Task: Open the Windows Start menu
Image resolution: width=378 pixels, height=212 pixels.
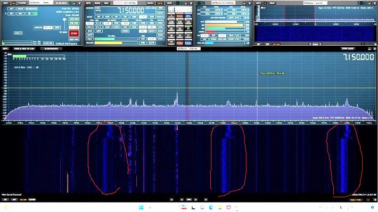Action: point(141,207)
